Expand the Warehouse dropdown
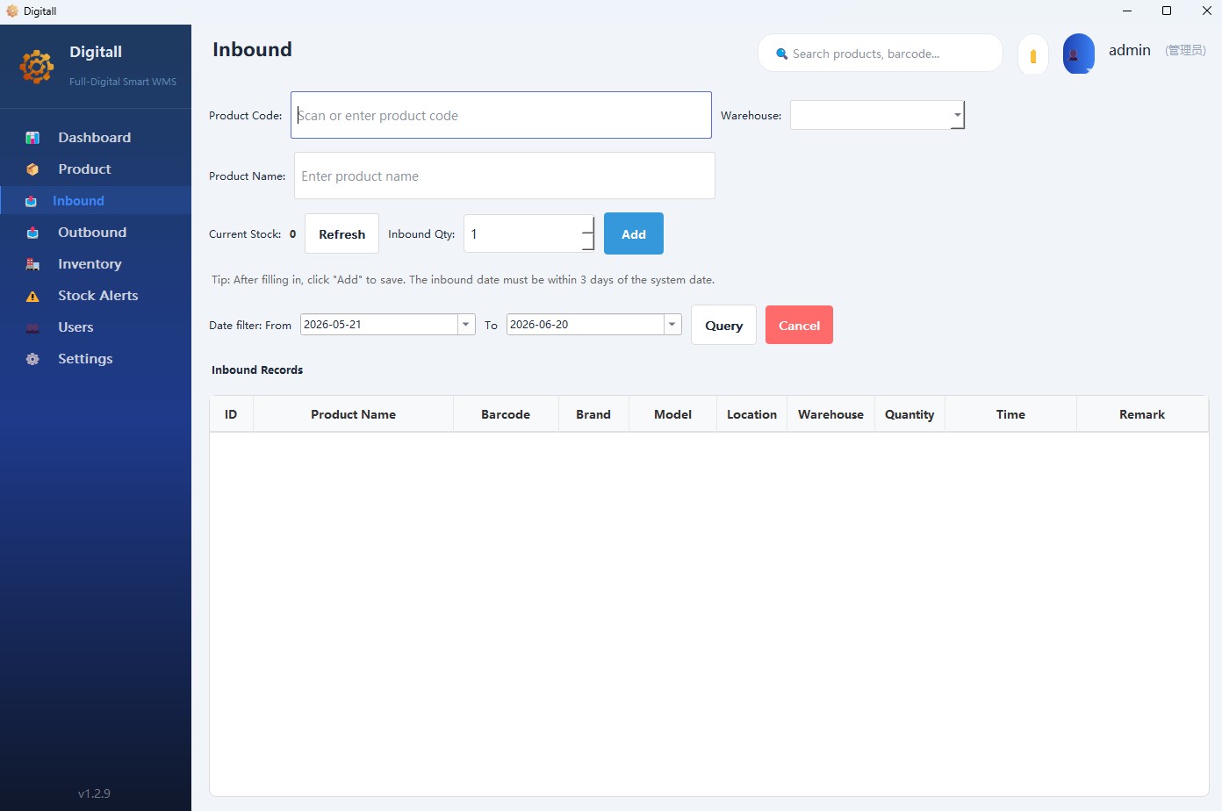 (957, 115)
